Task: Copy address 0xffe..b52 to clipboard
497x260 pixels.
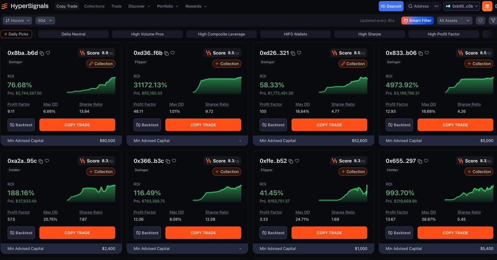Action: 291,161
